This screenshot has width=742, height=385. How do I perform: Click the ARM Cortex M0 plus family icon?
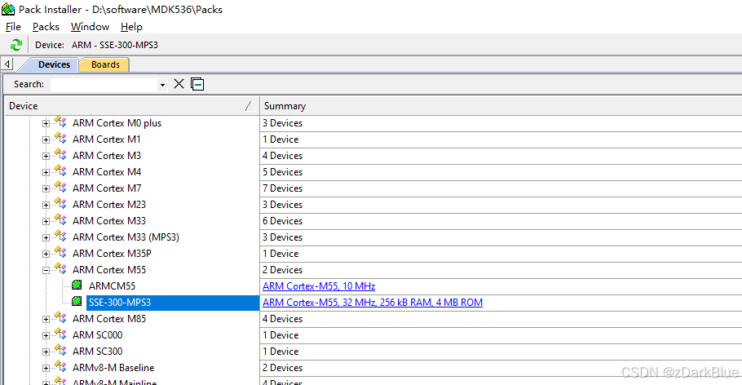tap(60, 122)
